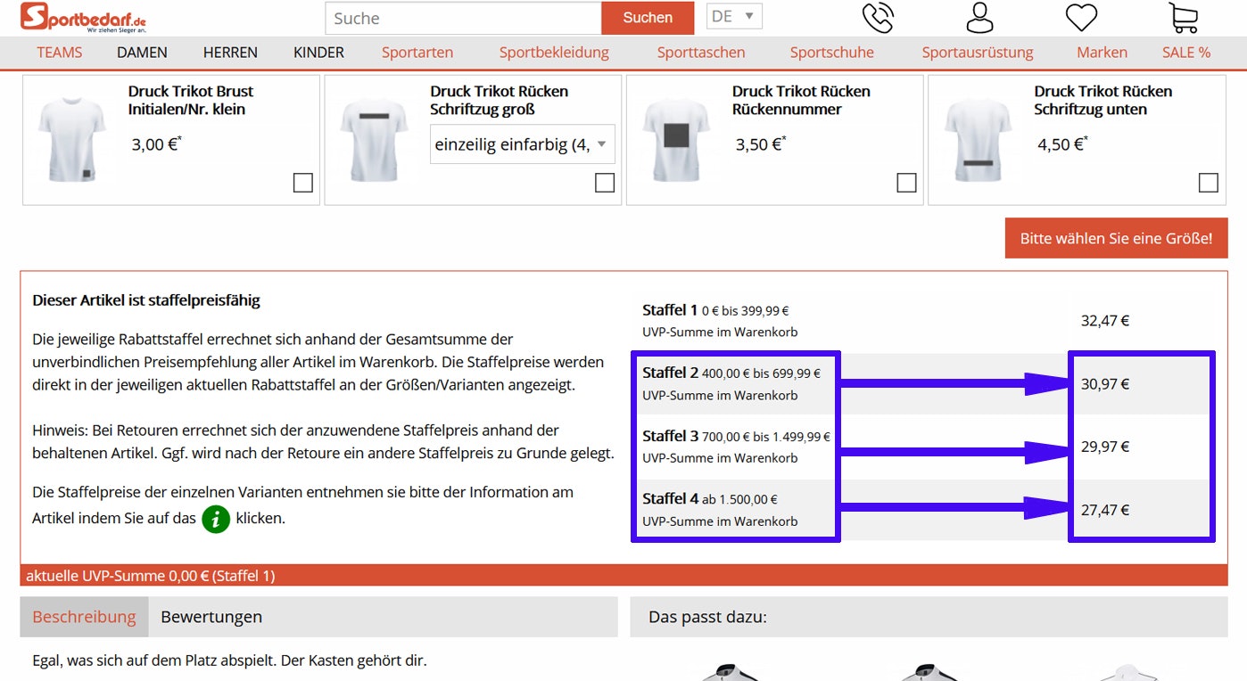Select the Beschreibung tab
The image size is (1247, 681).
point(83,616)
